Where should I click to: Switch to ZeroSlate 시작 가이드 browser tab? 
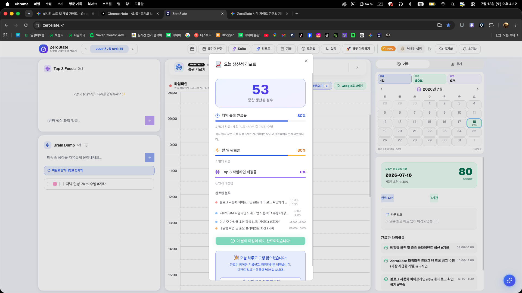[x=259, y=14]
